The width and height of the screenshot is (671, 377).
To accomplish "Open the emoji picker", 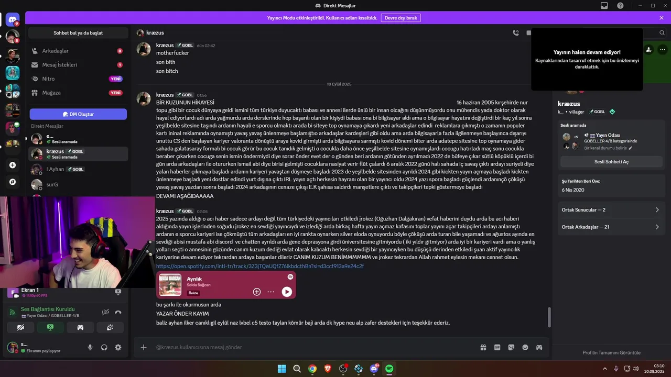I will 525,347.
